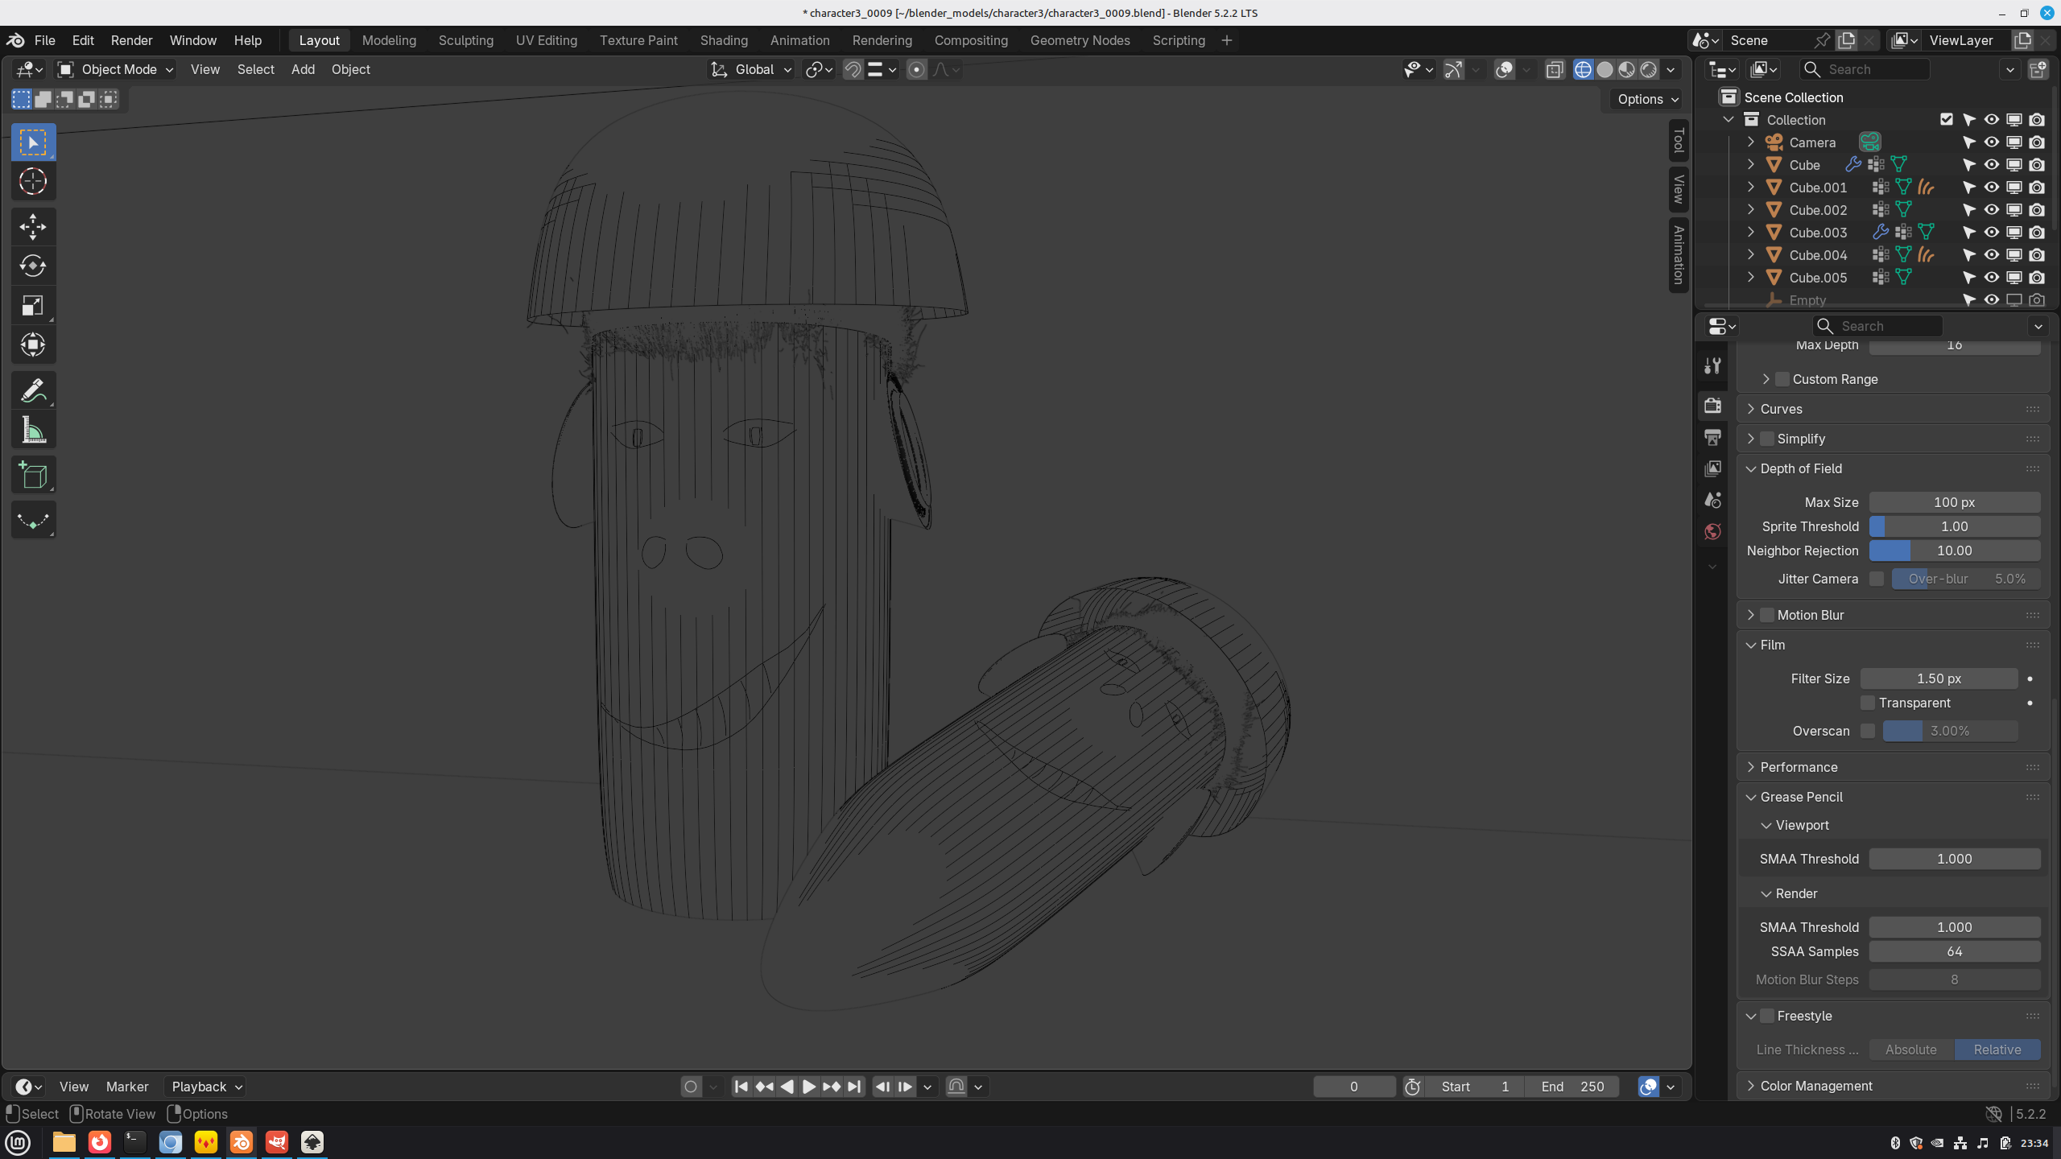Pick the Annotate pencil tool

33,391
